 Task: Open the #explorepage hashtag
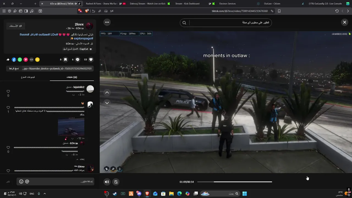(84, 38)
